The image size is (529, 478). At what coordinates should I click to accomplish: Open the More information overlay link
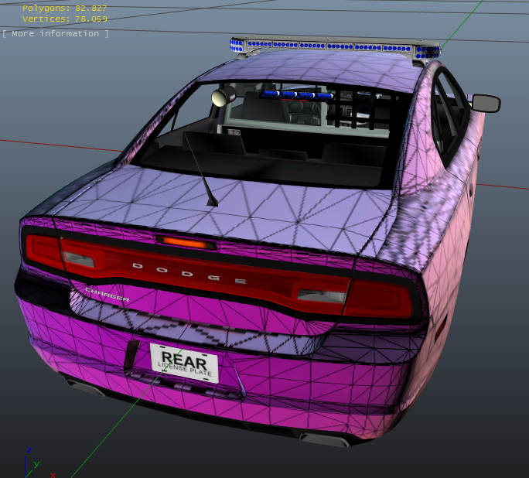55,33
